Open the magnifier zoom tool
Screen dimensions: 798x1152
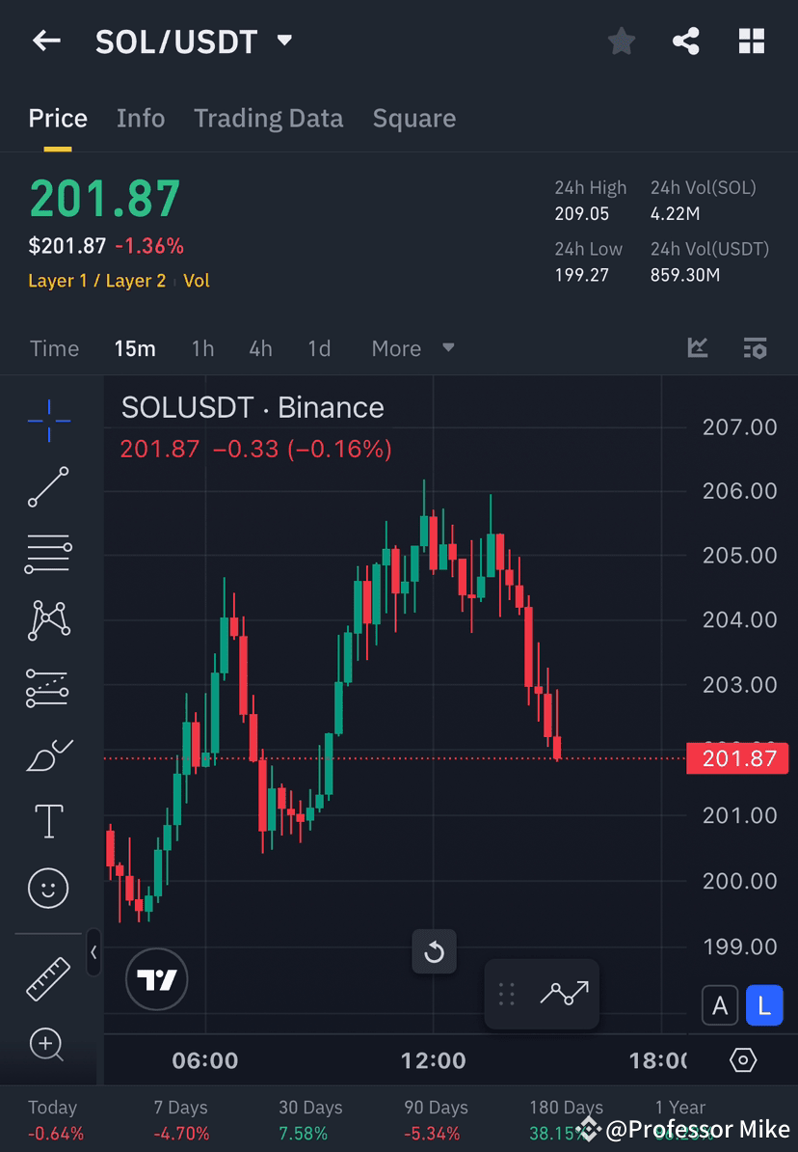tap(48, 1045)
